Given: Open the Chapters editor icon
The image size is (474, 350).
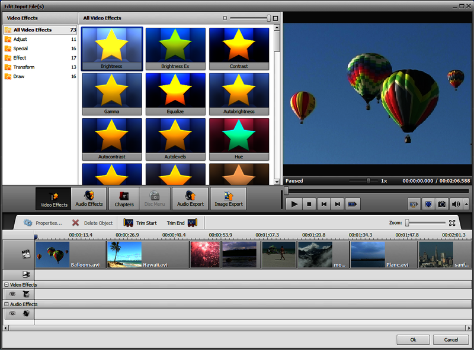Looking at the screenshot, I should point(123,198).
